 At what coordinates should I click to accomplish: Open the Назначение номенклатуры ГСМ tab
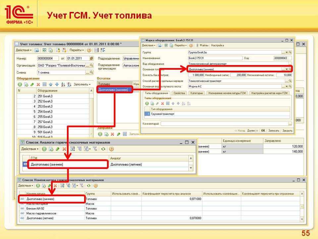(x=227, y=93)
